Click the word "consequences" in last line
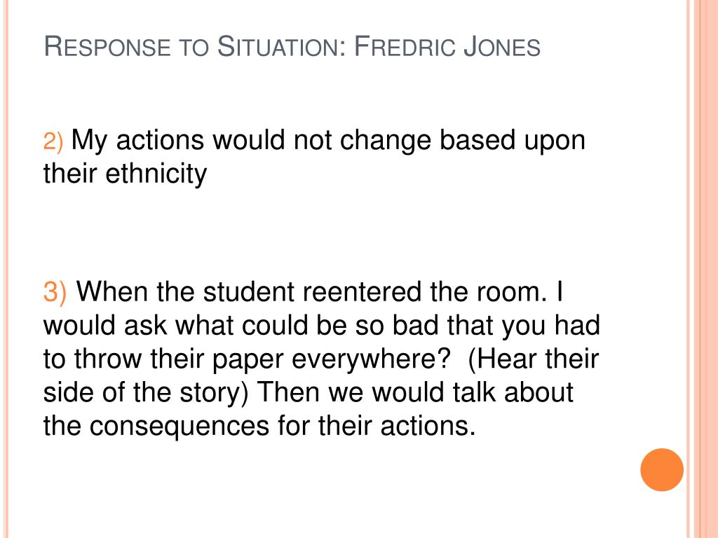The width and height of the screenshot is (718, 538). [179, 427]
